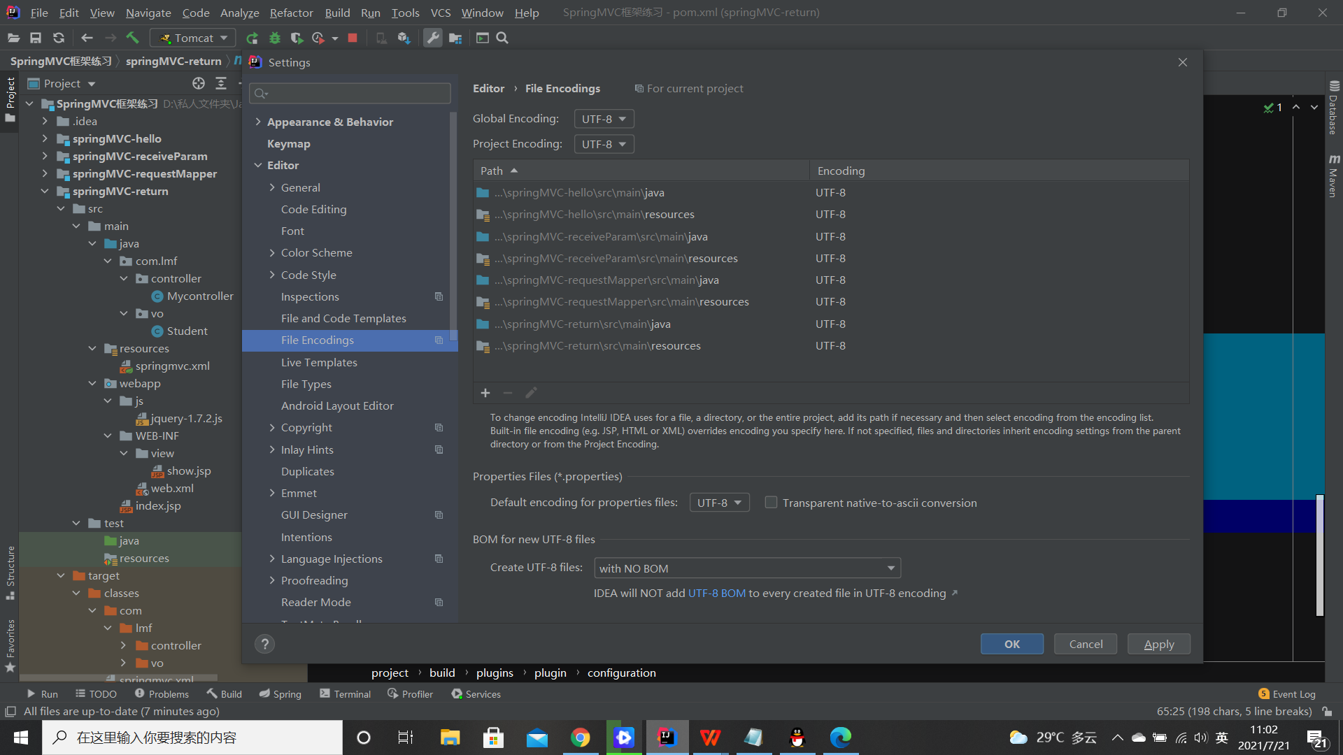1343x755 pixels.
Task: Open the Maven tool window sidebar
Action: pyautogui.click(x=1333, y=176)
